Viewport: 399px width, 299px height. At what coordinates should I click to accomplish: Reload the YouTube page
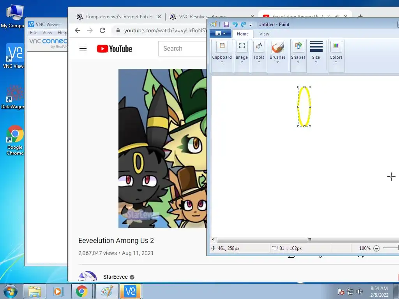click(102, 30)
